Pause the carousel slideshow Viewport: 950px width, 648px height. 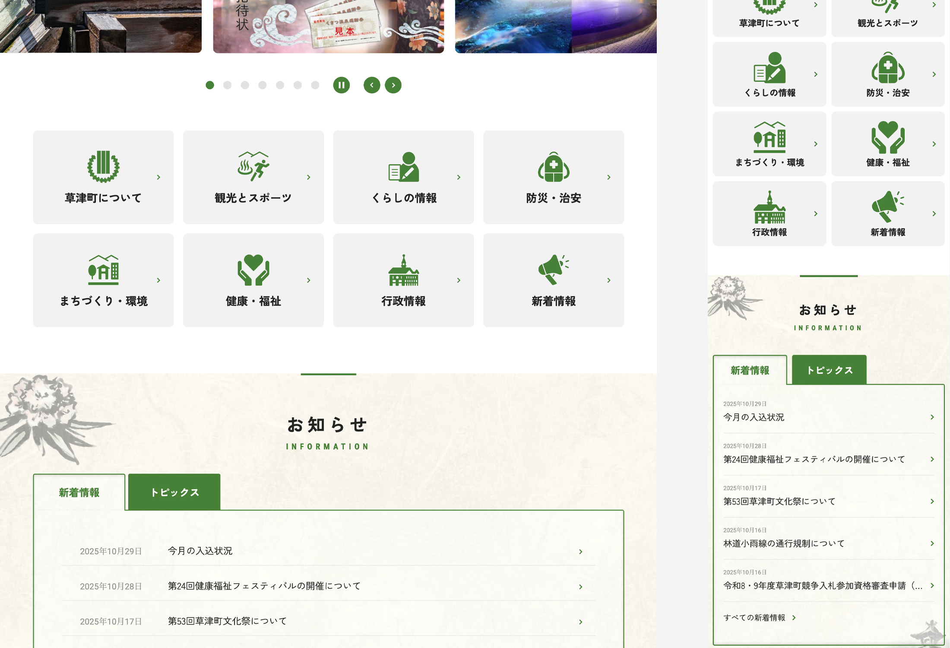point(341,85)
